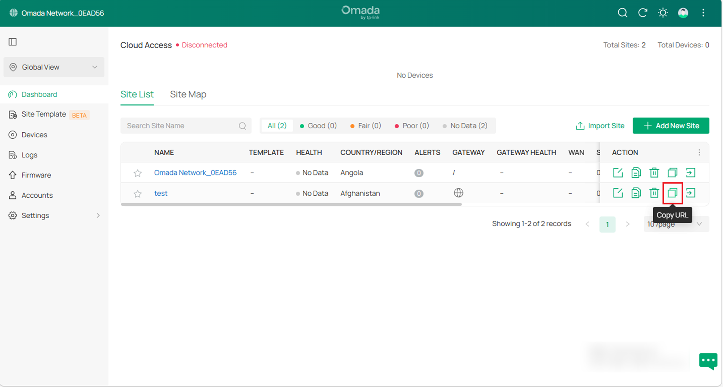Open Devices in the sidebar menu
The height and width of the screenshot is (387, 723).
pos(34,135)
